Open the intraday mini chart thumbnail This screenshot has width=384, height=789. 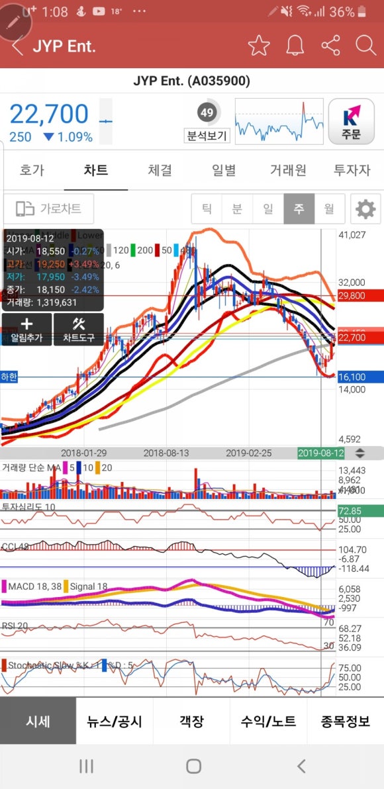[x=279, y=121]
